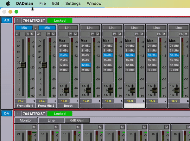Click the Line mode button on channel 7
The width and height of the screenshot is (190, 141).
click(156, 28)
